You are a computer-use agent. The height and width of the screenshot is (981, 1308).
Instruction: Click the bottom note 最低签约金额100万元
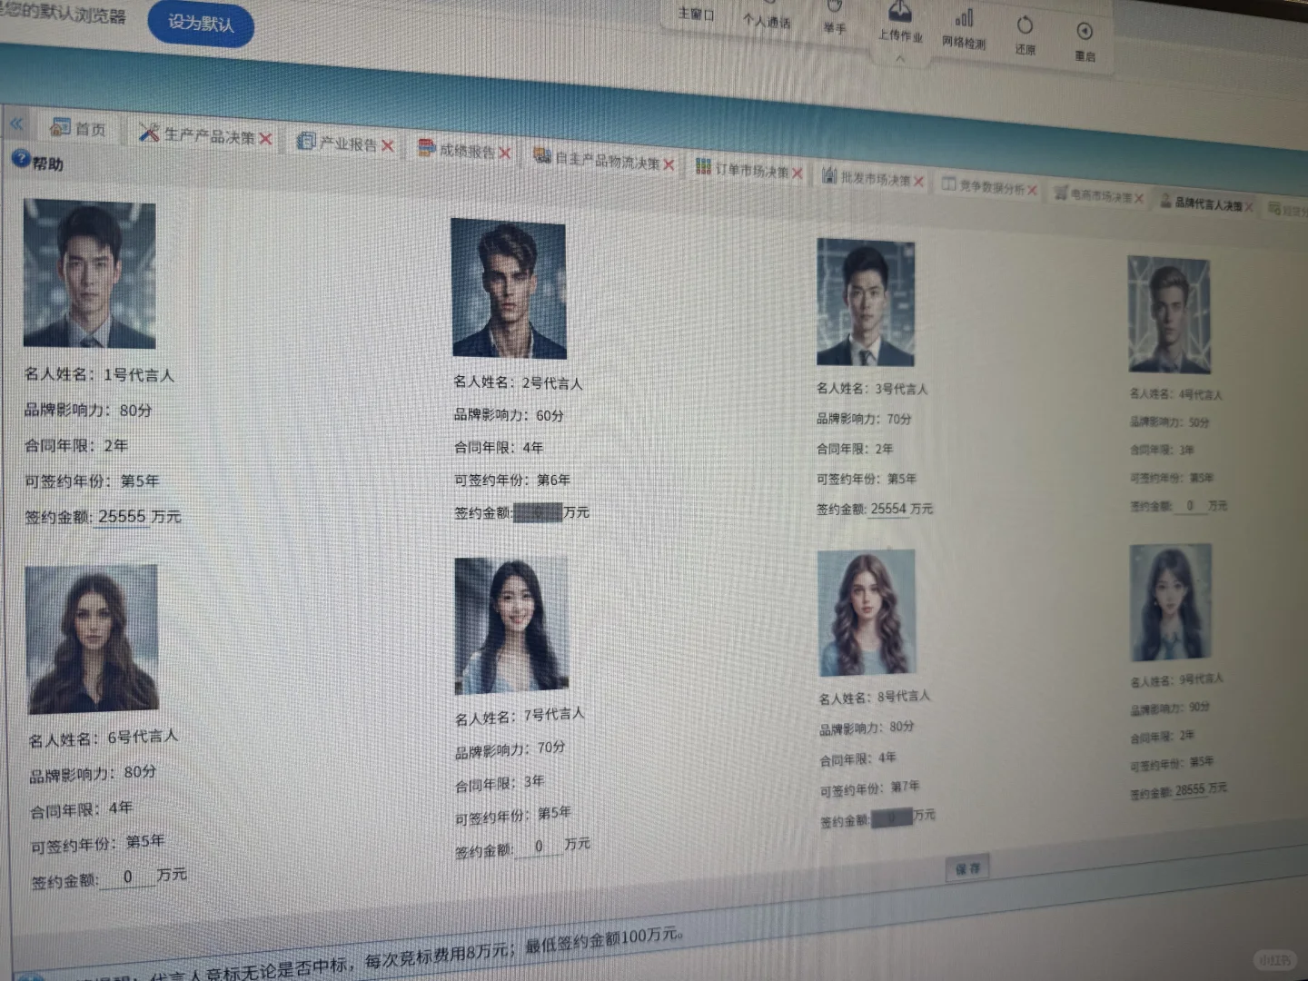(x=604, y=940)
